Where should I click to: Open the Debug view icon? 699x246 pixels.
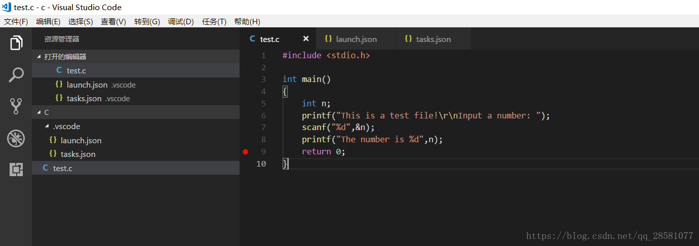[x=16, y=138]
